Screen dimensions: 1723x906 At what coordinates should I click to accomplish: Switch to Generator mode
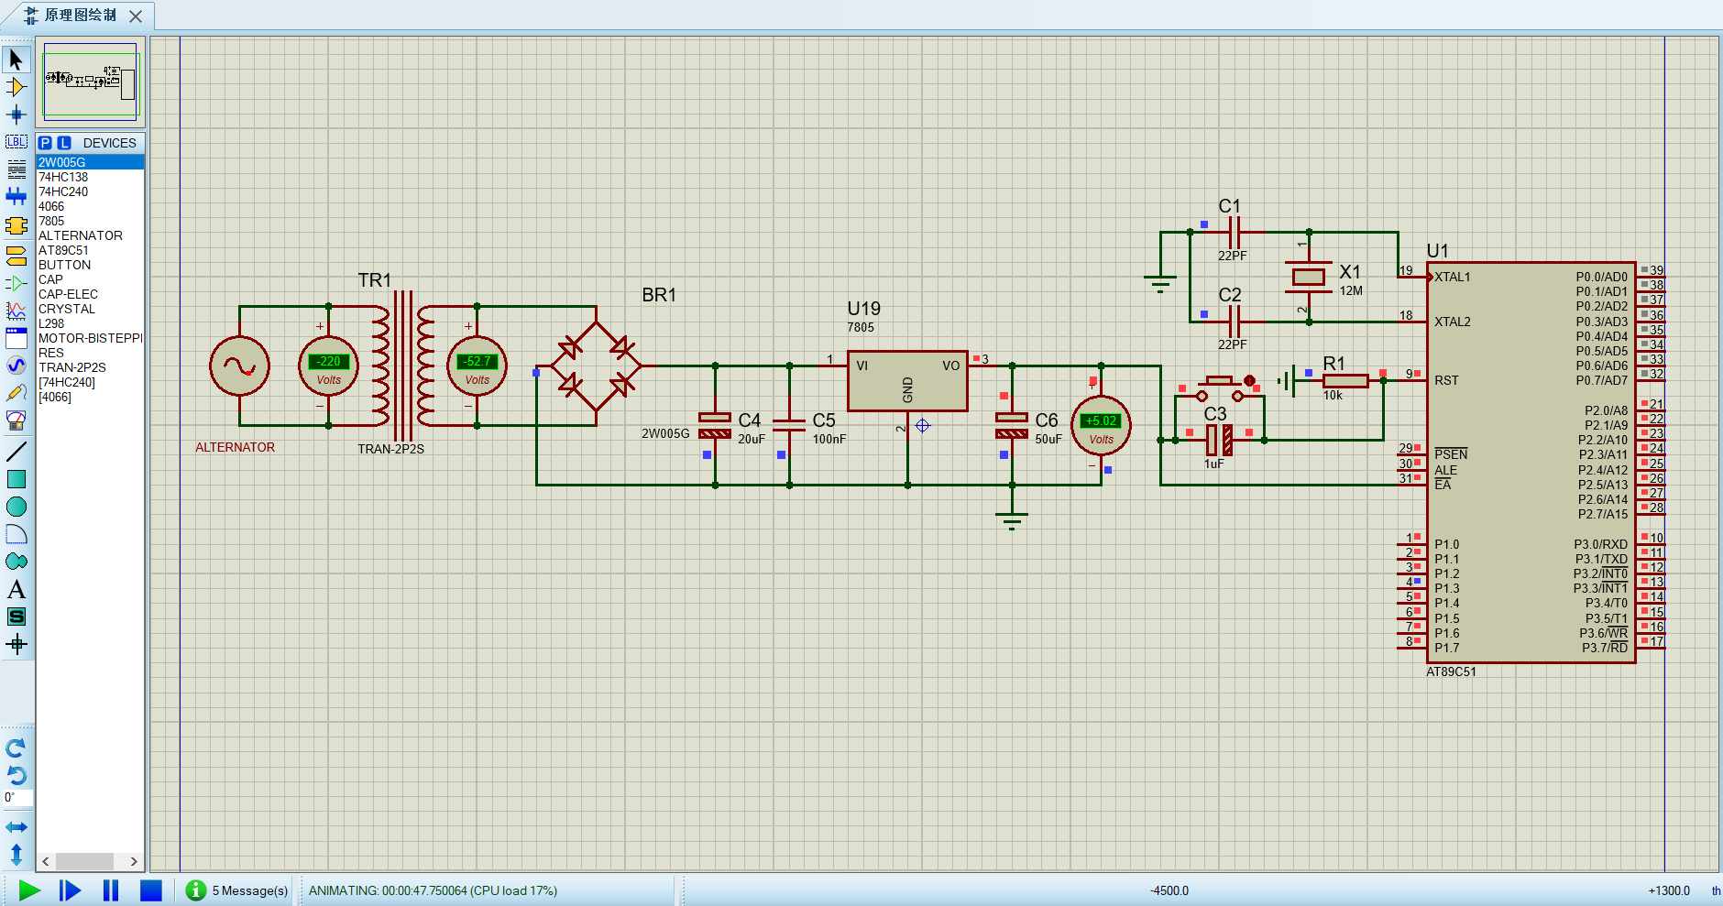pyautogui.click(x=16, y=366)
